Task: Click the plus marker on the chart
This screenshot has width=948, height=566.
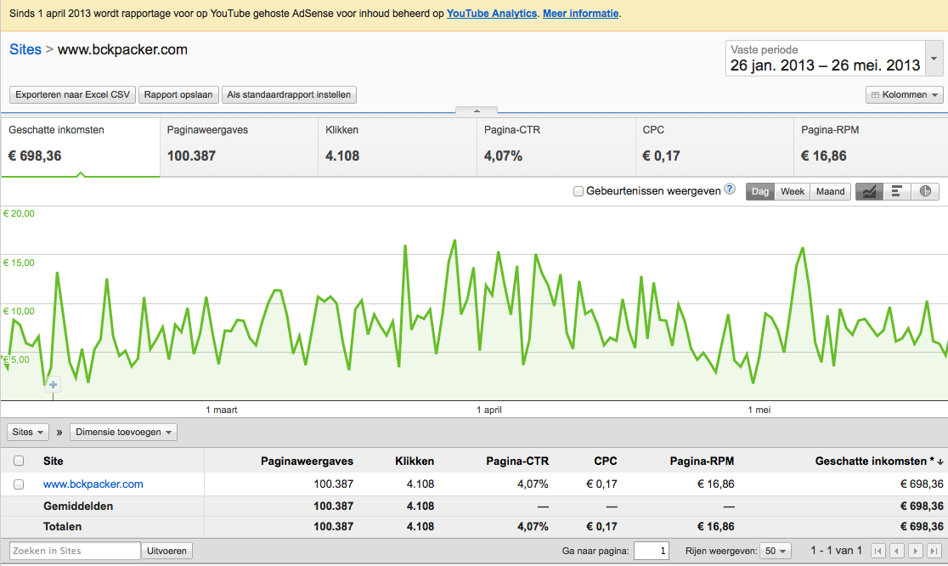Action: 54,385
